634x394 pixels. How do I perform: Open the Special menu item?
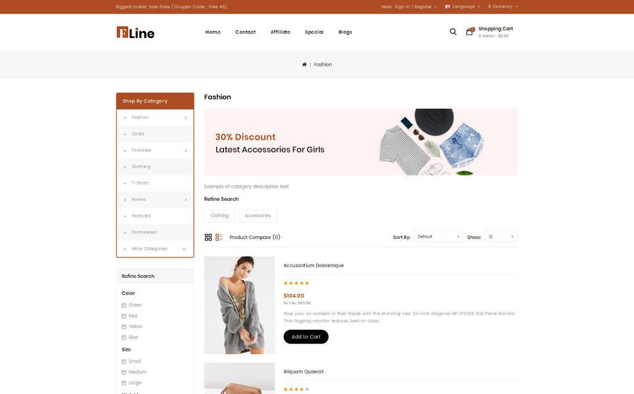pos(314,32)
